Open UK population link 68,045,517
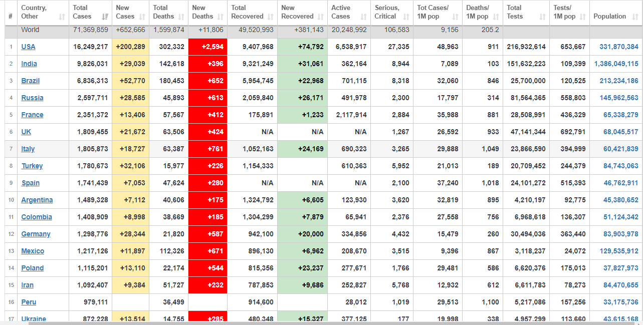The width and height of the screenshot is (643, 325). coord(621,132)
